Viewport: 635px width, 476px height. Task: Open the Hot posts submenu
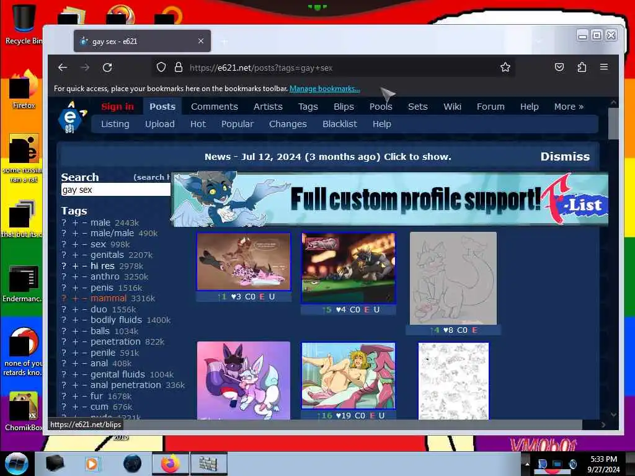[x=198, y=124]
